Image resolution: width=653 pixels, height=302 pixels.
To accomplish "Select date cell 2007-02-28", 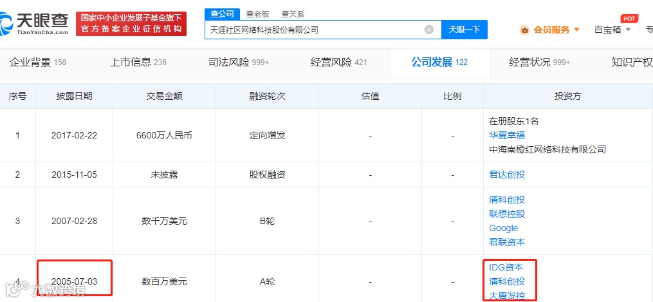I will 74,221.
